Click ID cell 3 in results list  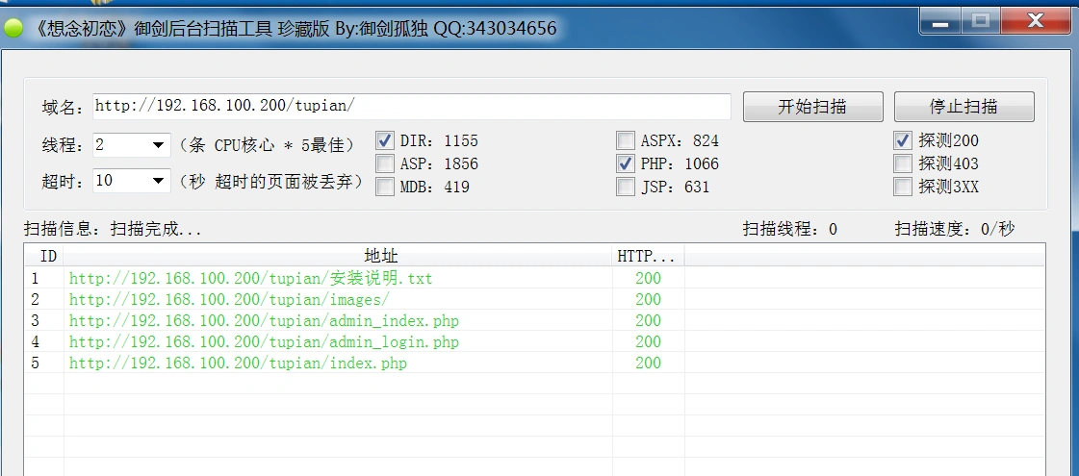point(35,320)
